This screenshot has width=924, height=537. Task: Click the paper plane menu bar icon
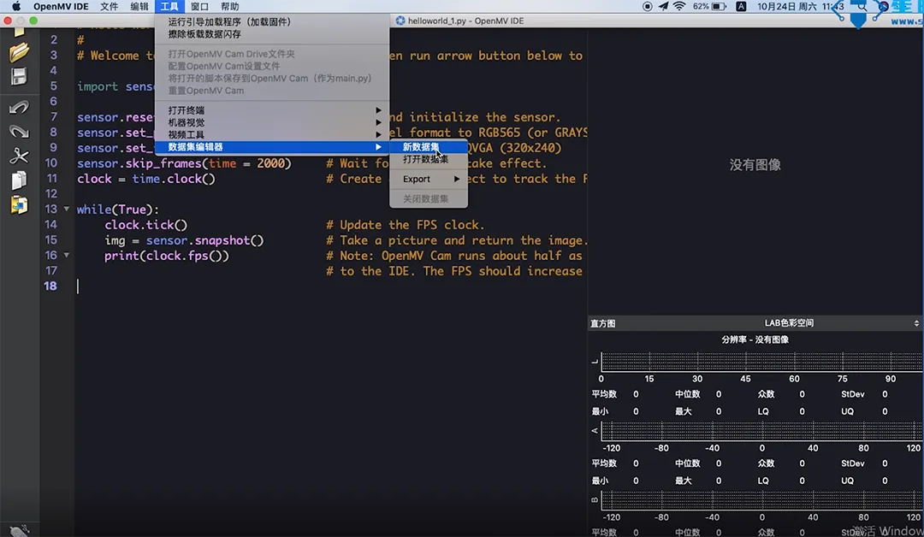point(664,7)
